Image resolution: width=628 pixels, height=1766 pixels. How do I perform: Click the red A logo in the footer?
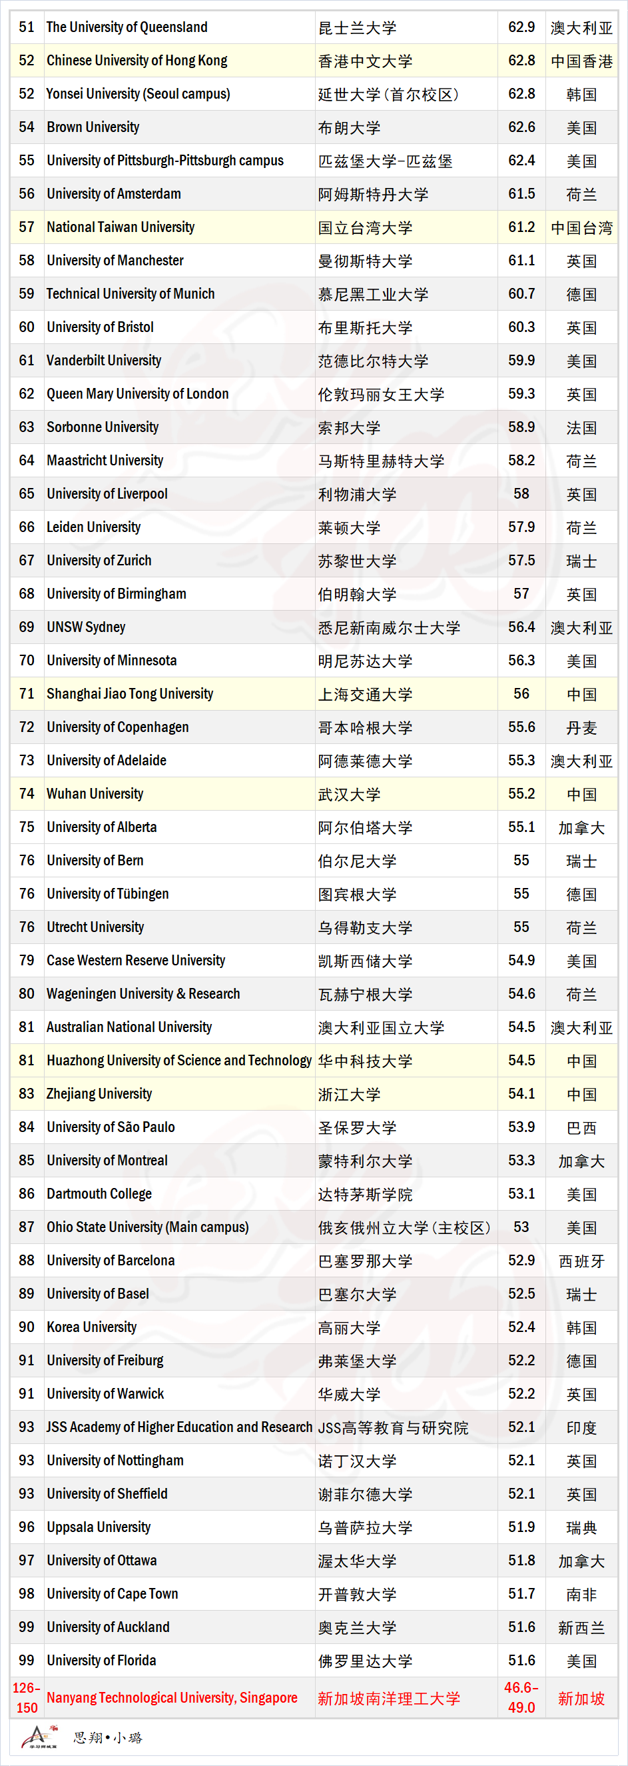click(x=39, y=1737)
